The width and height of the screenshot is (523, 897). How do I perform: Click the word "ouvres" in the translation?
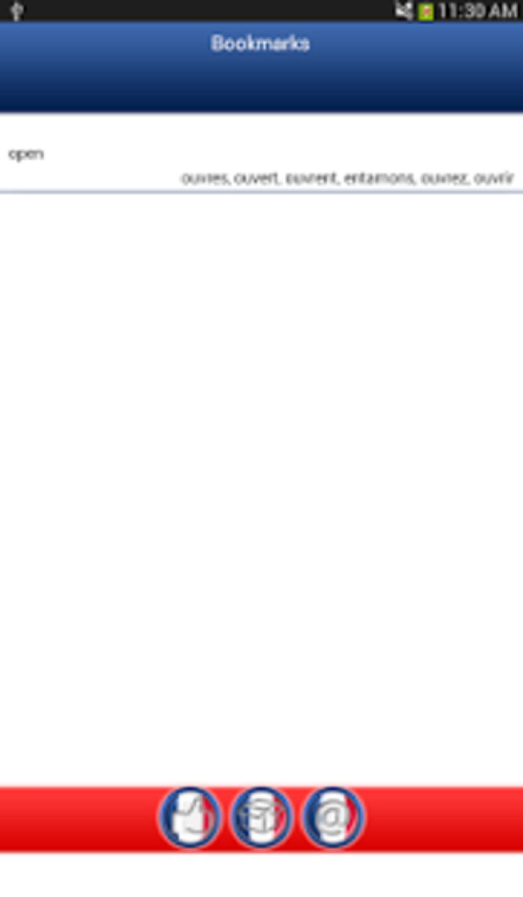click(x=205, y=178)
